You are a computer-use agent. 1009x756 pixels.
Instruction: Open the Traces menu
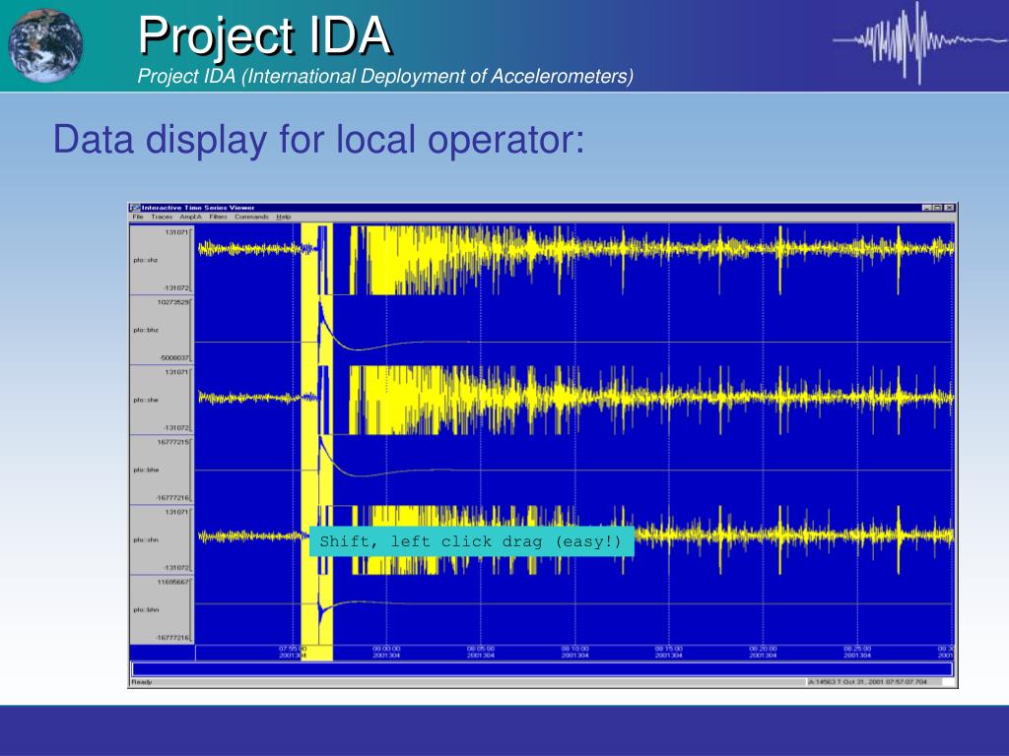pyautogui.click(x=162, y=218)
